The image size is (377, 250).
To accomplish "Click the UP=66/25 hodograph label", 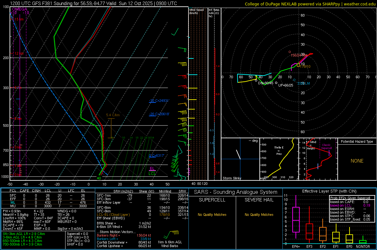I will click(x=286, y=85).
